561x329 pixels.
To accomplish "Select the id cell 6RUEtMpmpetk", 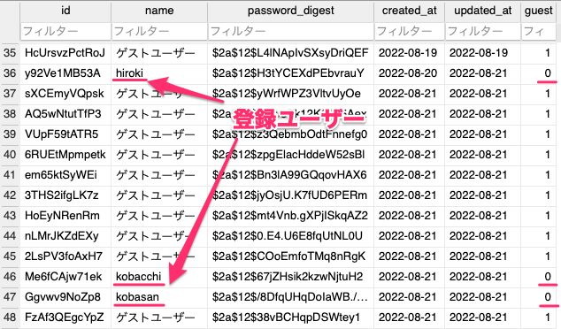I will tap(65, 155).
